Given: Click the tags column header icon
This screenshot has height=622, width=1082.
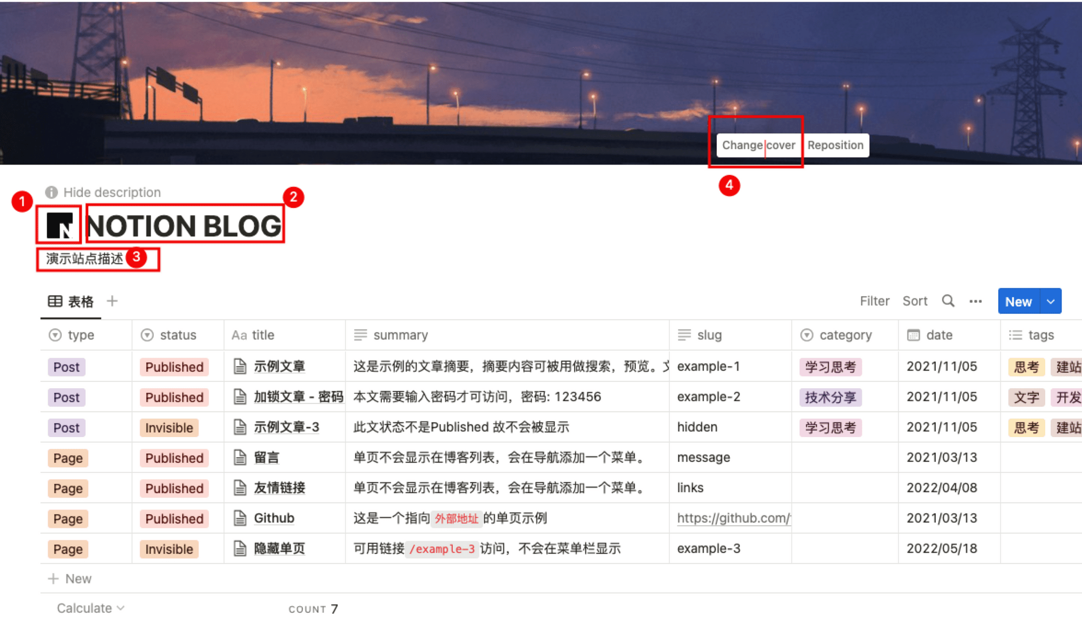Looking at the screenshot, I should pos(1015,335).
